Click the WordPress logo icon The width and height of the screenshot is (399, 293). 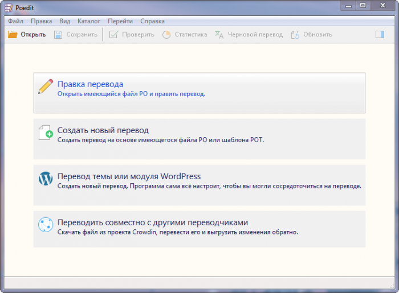[46, 179]
